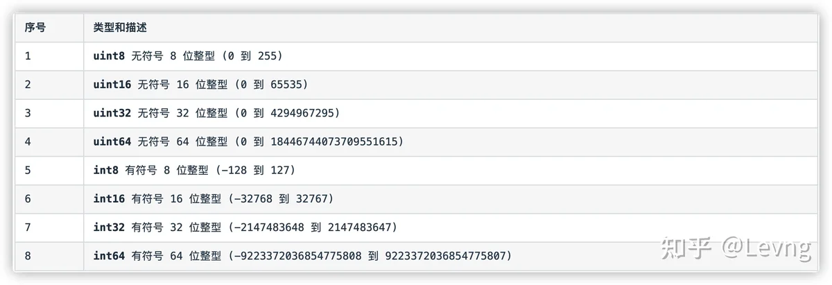
Task: Click serial number 3 cell
Action: (49, 113)
